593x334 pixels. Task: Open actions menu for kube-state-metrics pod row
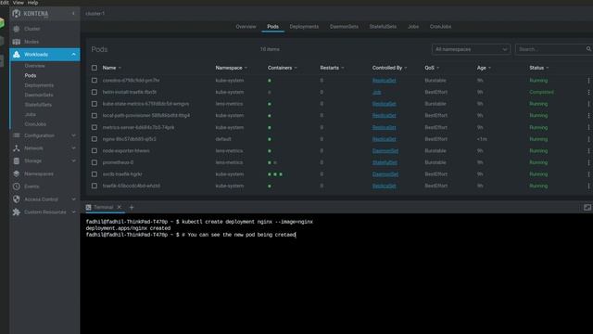click(588, 104)
